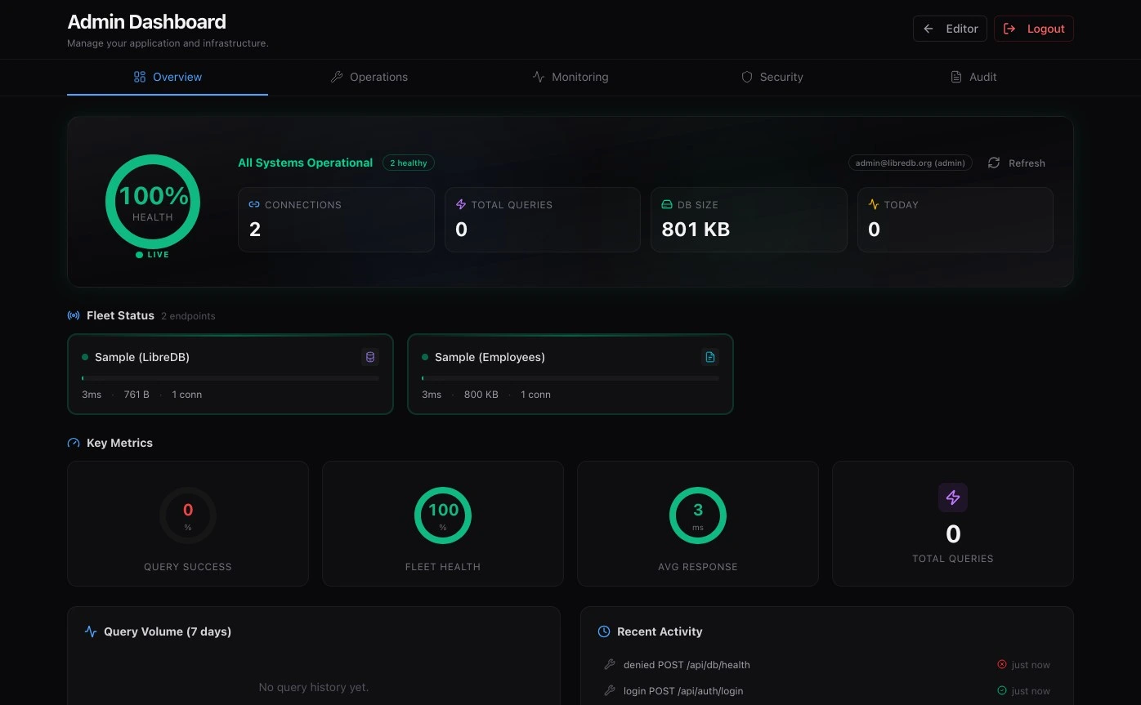Click the Refresh button
The image size is (1141, 705).
coord(1017,163)
